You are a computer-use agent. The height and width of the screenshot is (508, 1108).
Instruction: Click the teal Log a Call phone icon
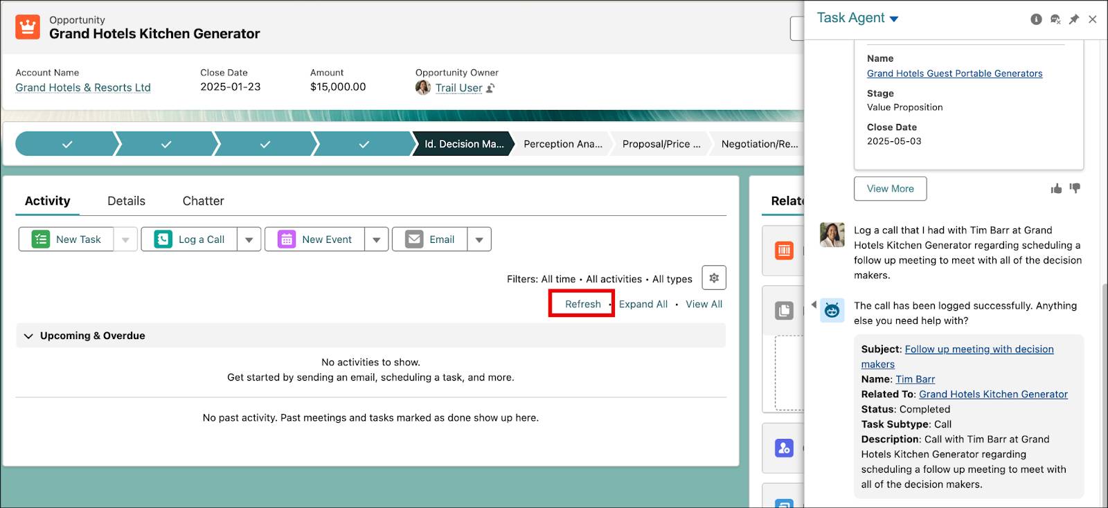163,239
